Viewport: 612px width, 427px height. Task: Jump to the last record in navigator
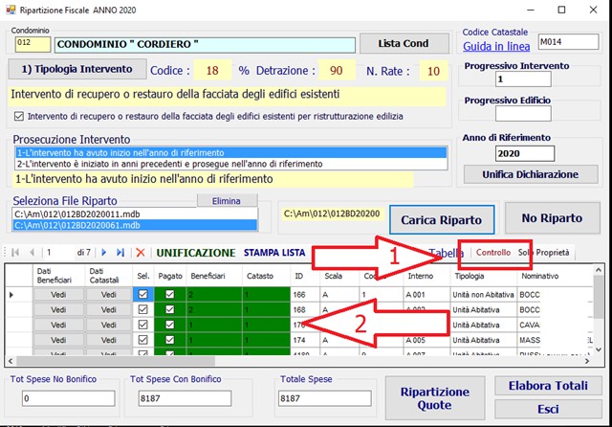120,253
